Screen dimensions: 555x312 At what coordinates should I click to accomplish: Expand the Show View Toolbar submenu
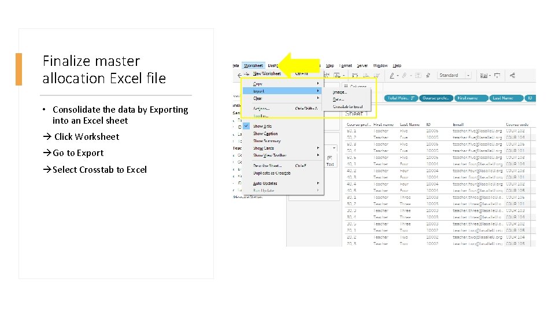(283, 155)
